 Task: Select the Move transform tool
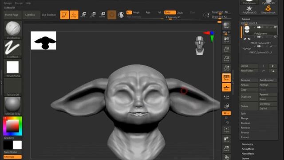(x=83, y=15)
